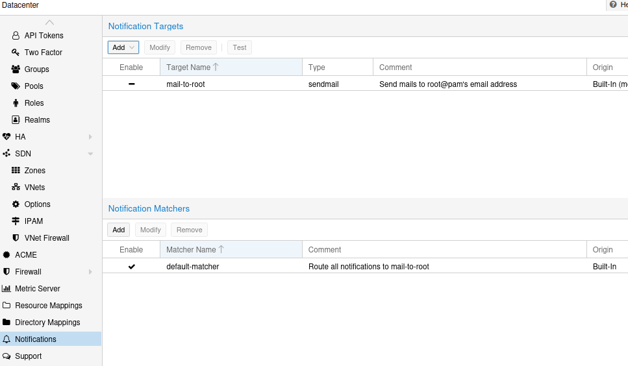Expand the Firewall submenu arrow
This screenshot has height=366, width=628.
90,272
